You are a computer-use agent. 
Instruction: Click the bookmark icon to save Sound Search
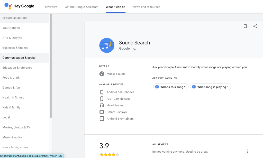[245, 26]
